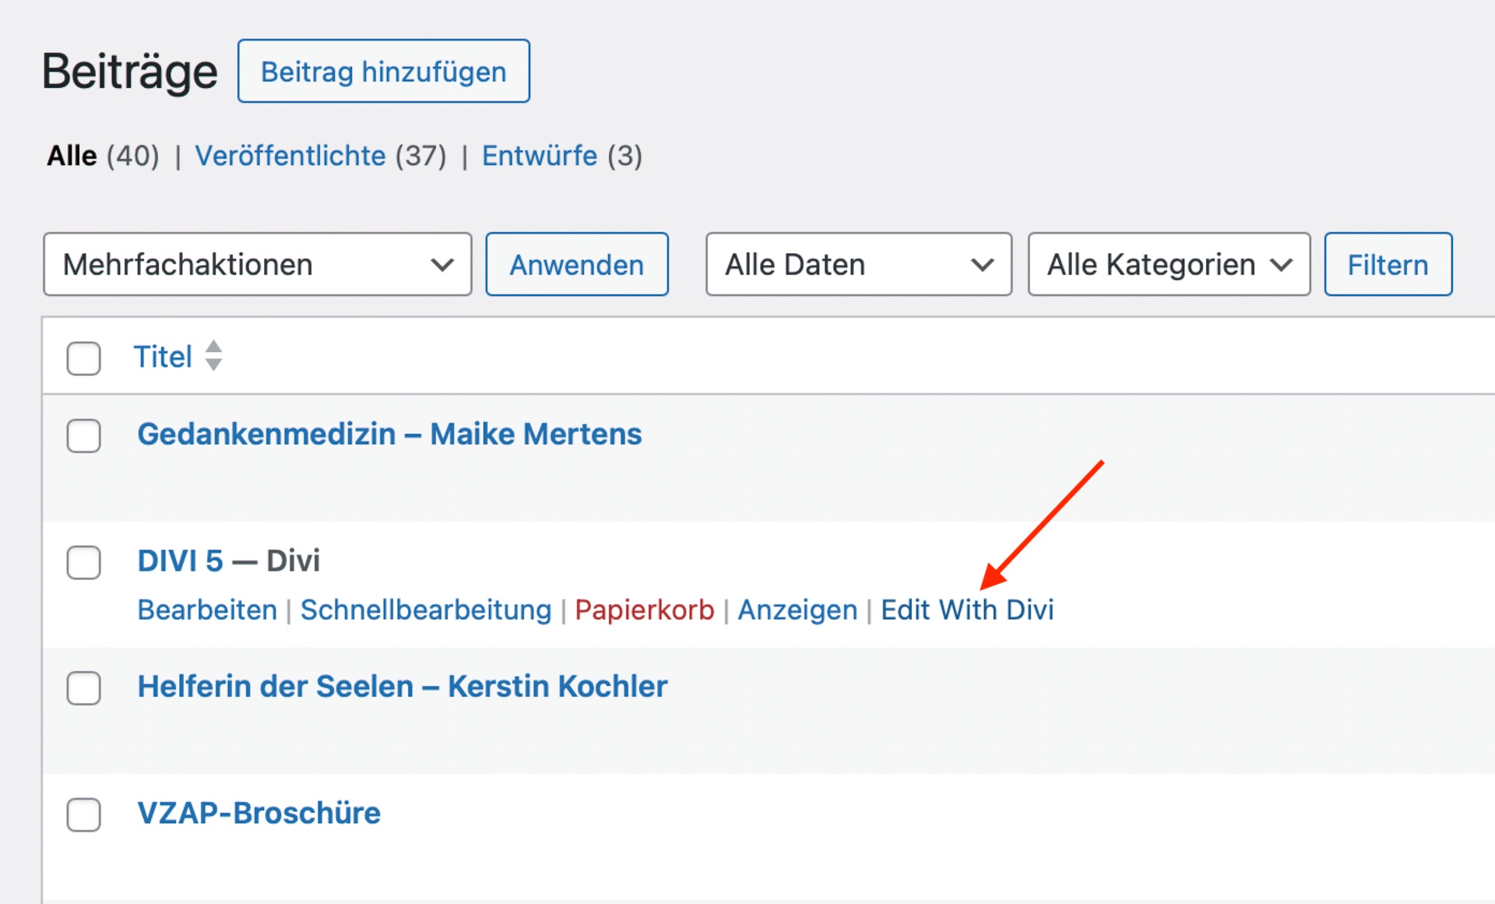
Task: Select the DIVI 5 post checkbox
Action: pyautogui.click(x=83, y=562)
